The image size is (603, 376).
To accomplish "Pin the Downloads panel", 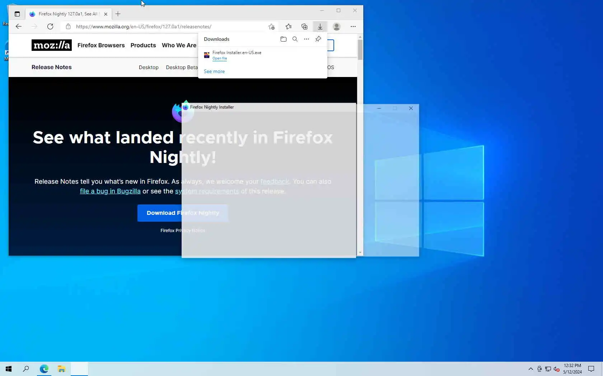I will point(318,39).
